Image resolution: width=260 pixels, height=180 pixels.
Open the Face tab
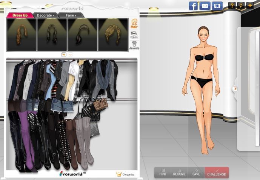point(71,15)
